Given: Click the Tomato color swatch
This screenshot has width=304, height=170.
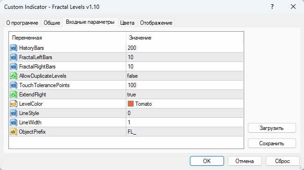Looking at the screenshot, I should tap(130, 104).
